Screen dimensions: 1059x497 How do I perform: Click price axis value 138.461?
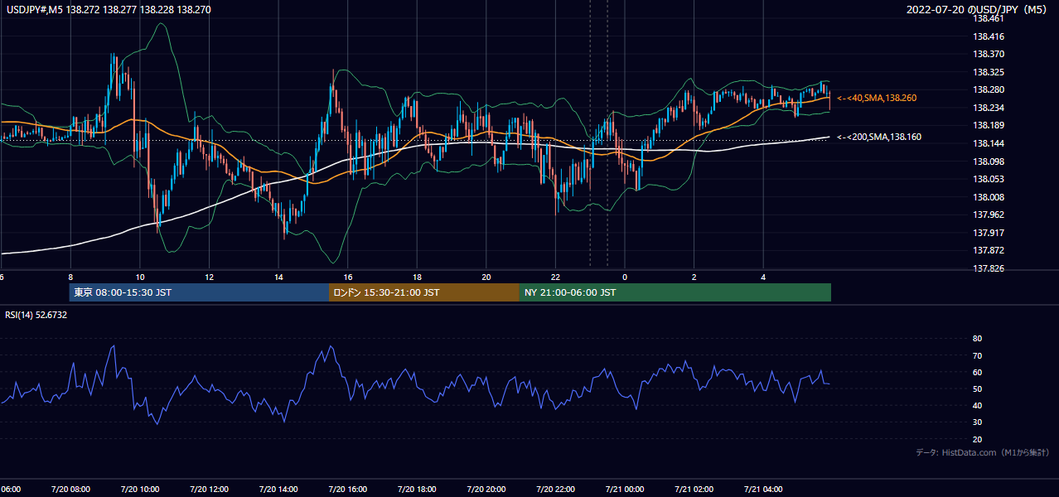(x=989, y=18)
